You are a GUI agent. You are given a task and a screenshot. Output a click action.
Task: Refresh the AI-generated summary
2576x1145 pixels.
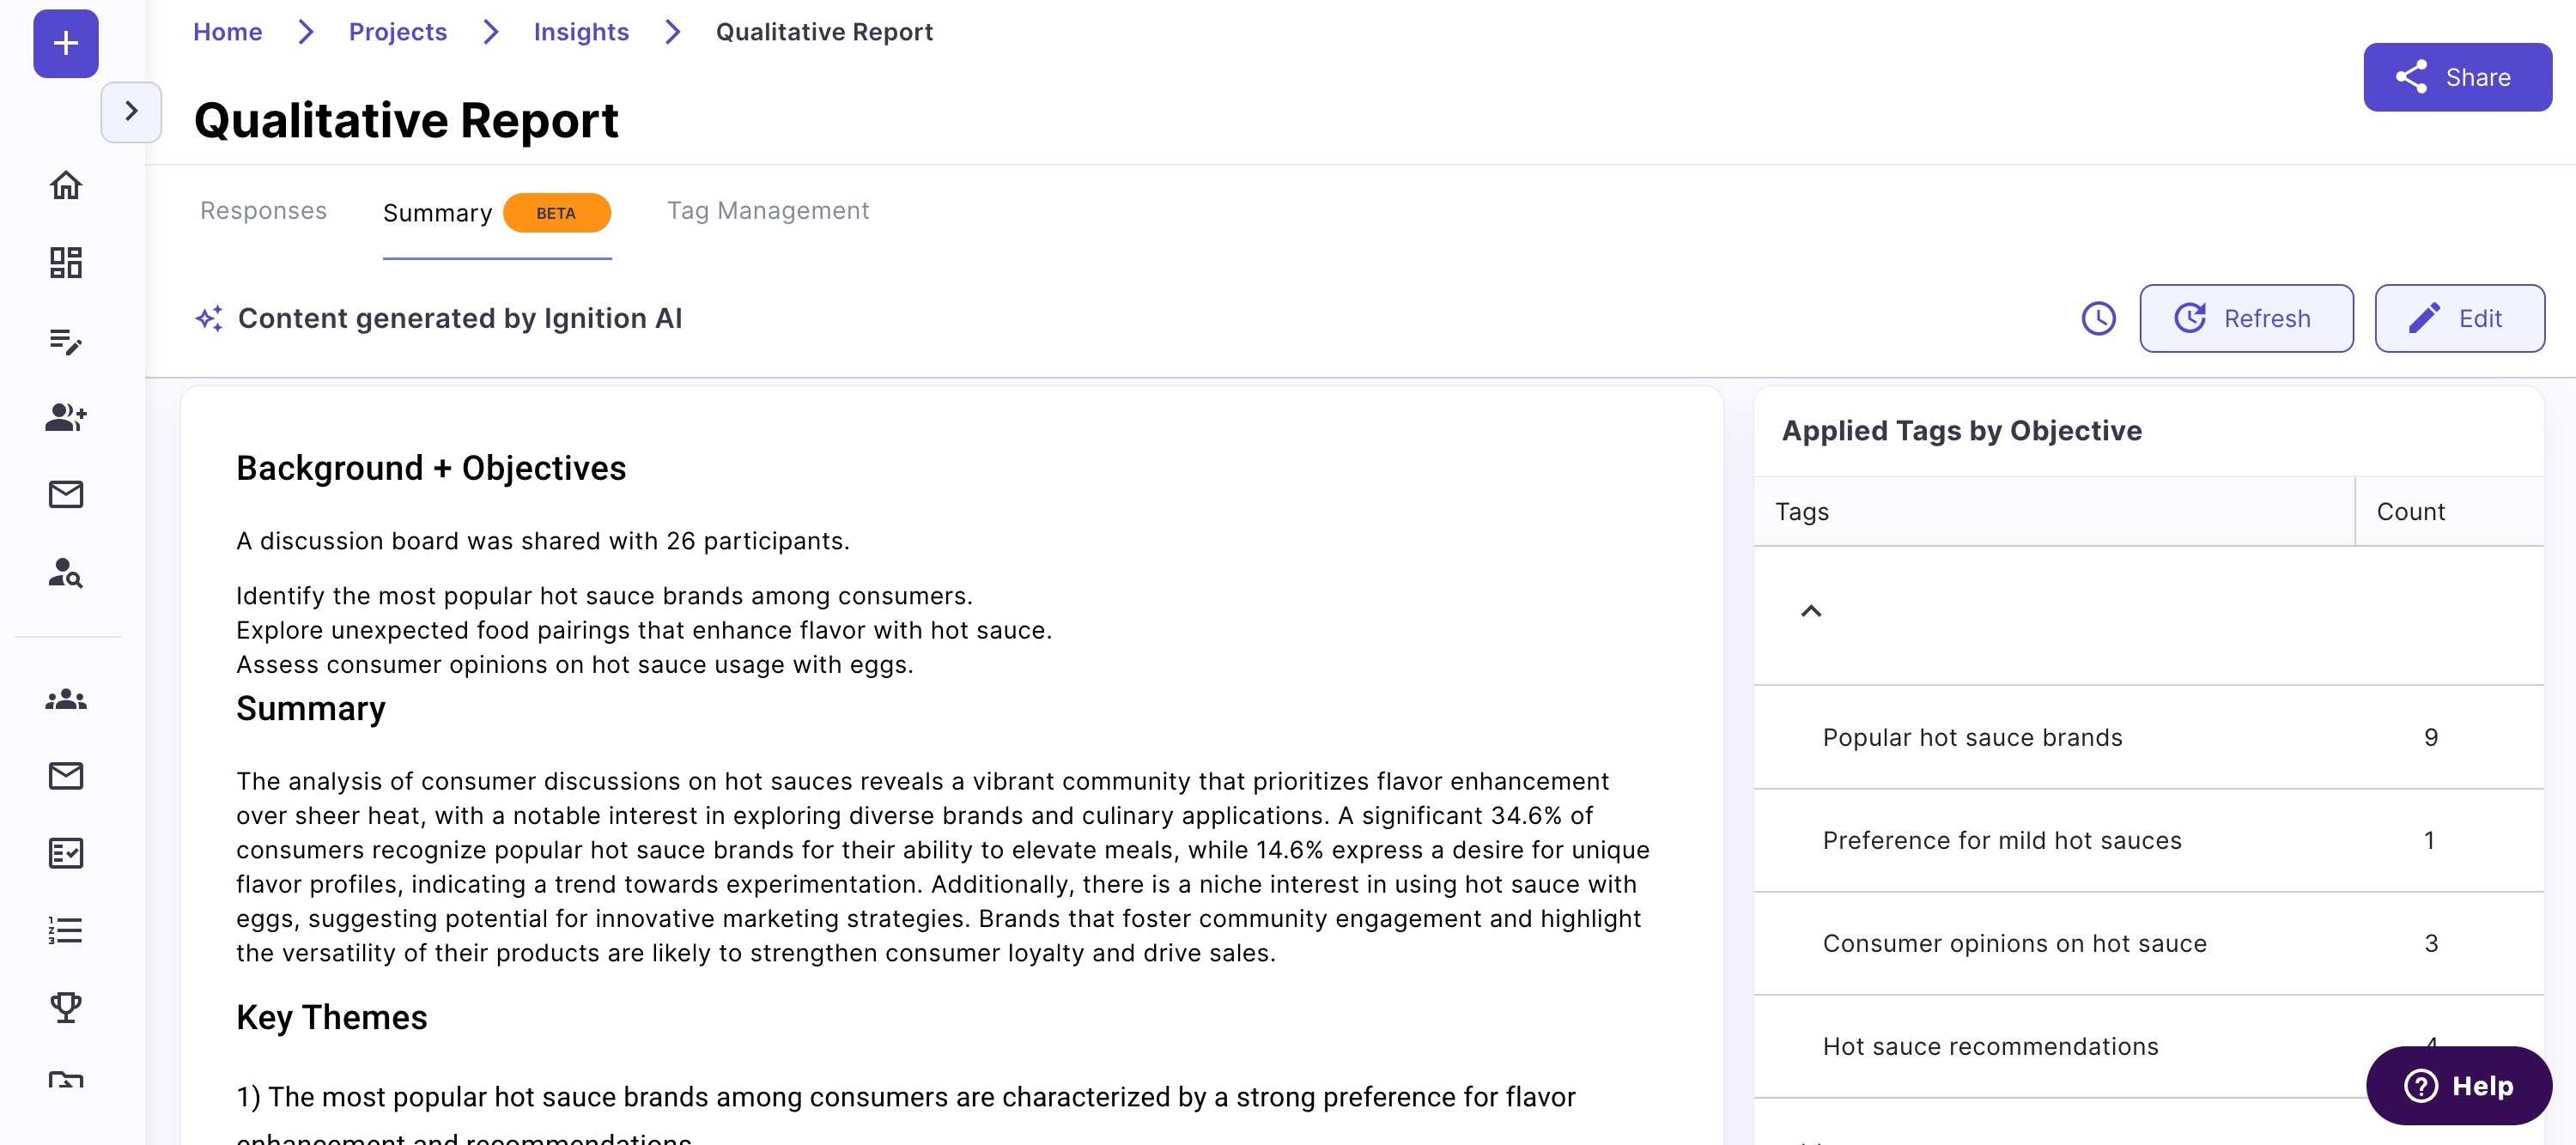2246,318
